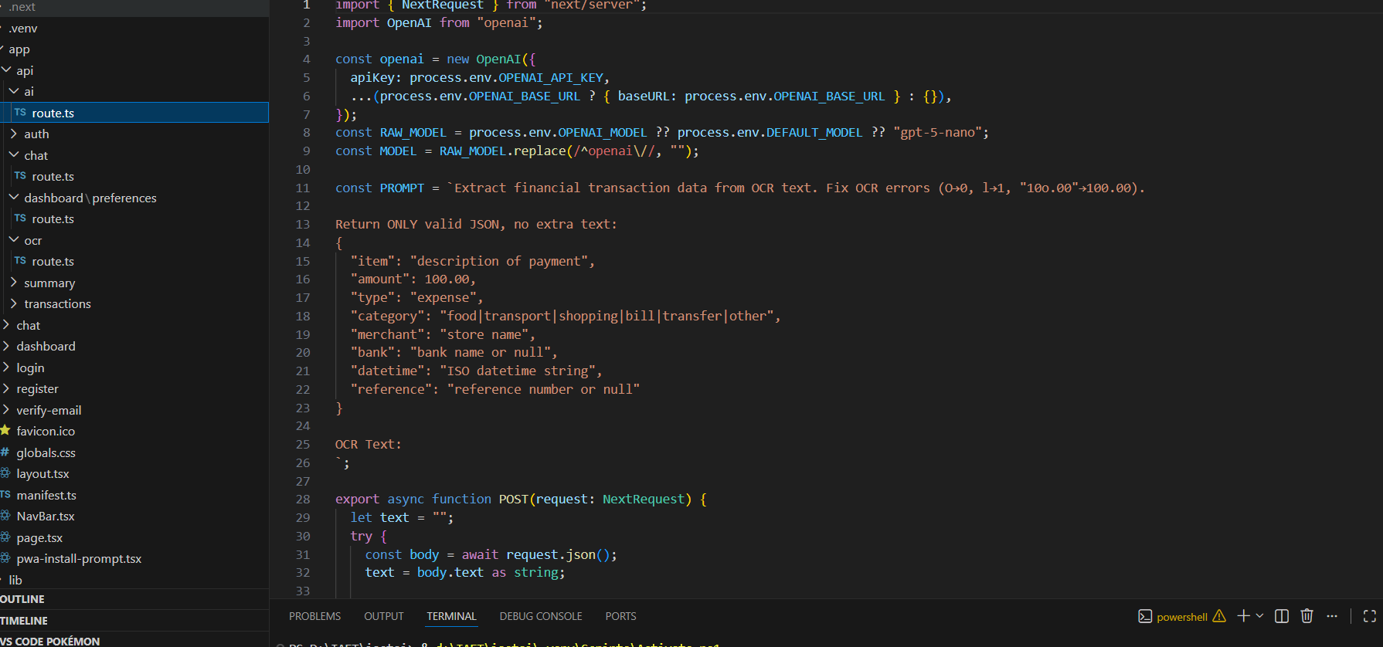
Task: Click the POST function name on line 28
Action: pos(513,500)
